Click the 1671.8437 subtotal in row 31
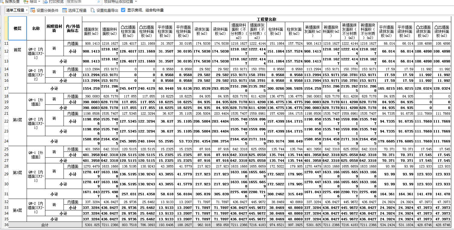Image resolution: width=454 pixels, height=230 pixels. coord(91,194)
